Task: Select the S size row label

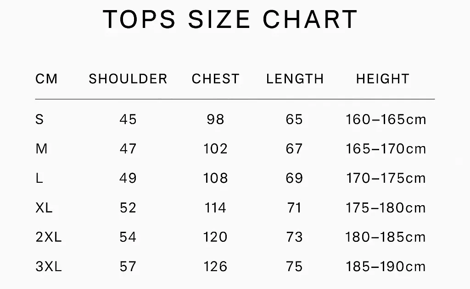Action: point(39,120)
